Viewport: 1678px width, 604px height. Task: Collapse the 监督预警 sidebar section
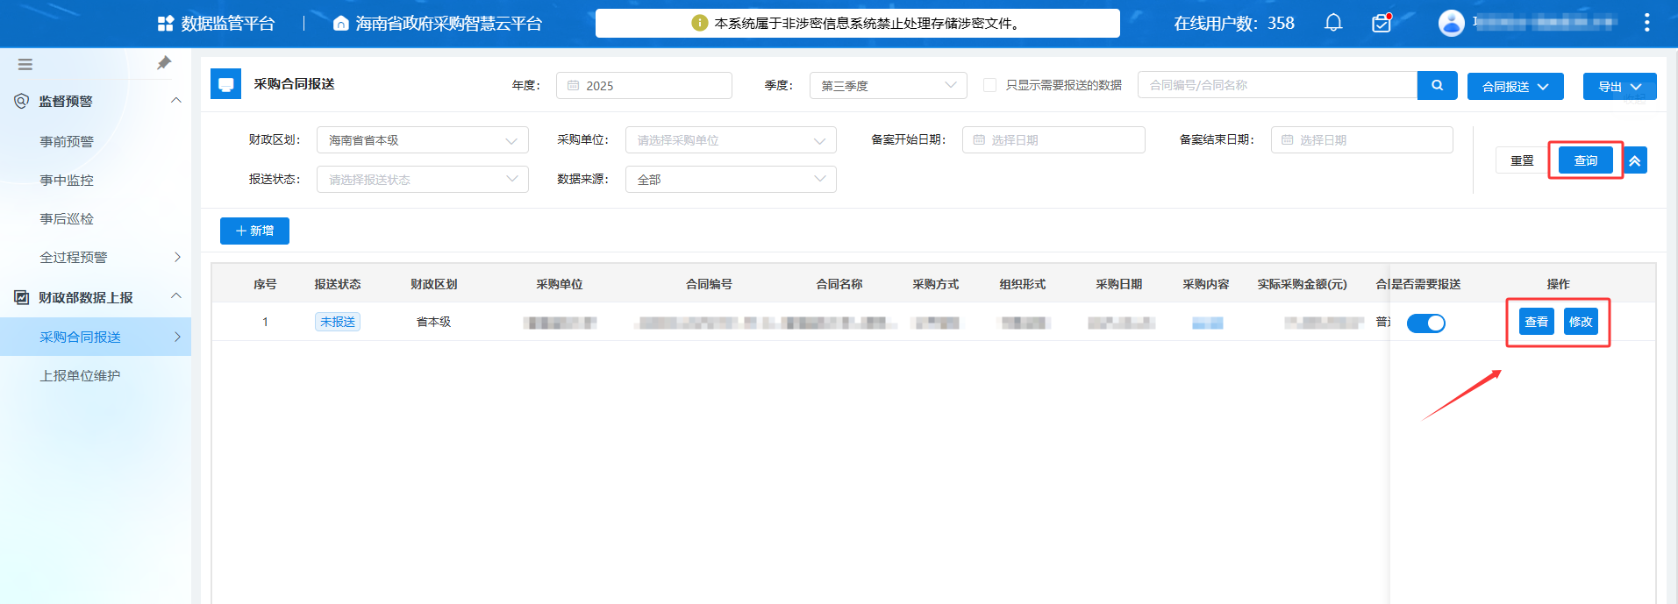(x=175, y=101)
